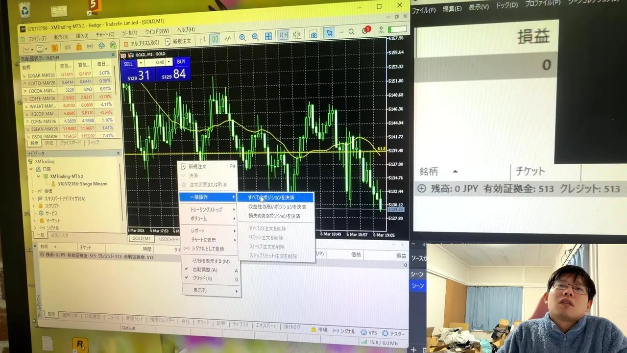Screen dimensions: 627x353
Task: Open IDE MetaEditor icon
Action: pyautogui.click(x=68, y=47)
